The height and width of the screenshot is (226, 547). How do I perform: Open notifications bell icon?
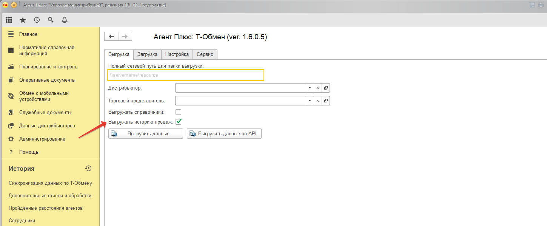[x=65, y=20]
